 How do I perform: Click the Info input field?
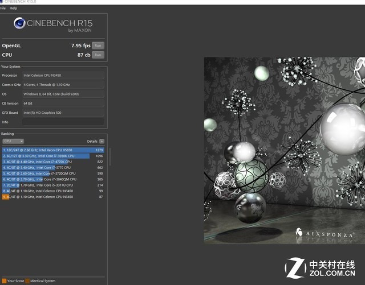click(x=63, y=122)
